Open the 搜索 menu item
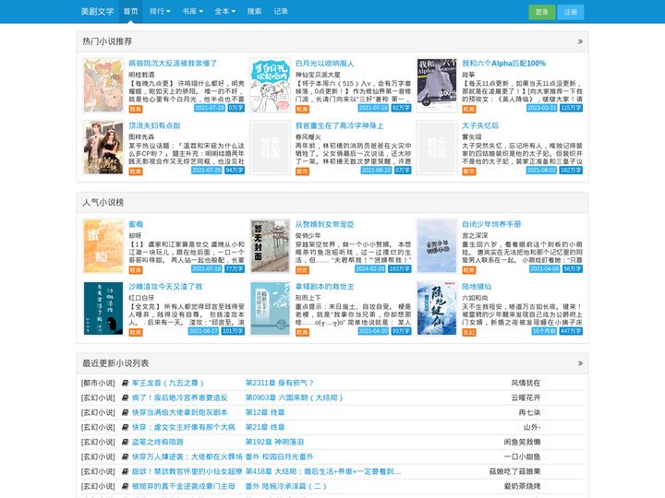This screenshot has height=498, width=665. pos(255,11)
